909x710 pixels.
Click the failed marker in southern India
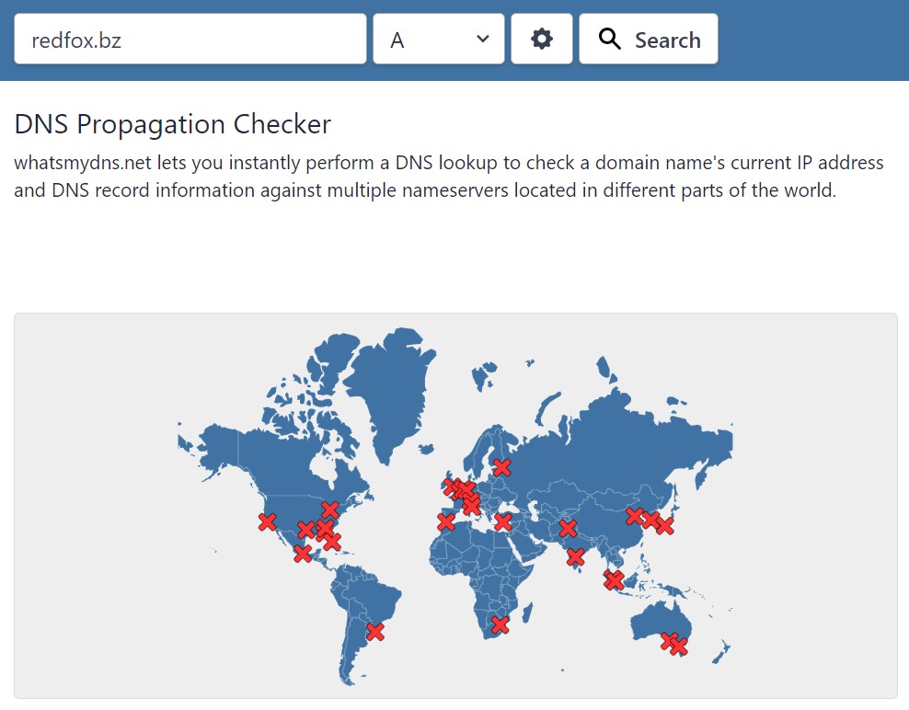coord(575,557)
